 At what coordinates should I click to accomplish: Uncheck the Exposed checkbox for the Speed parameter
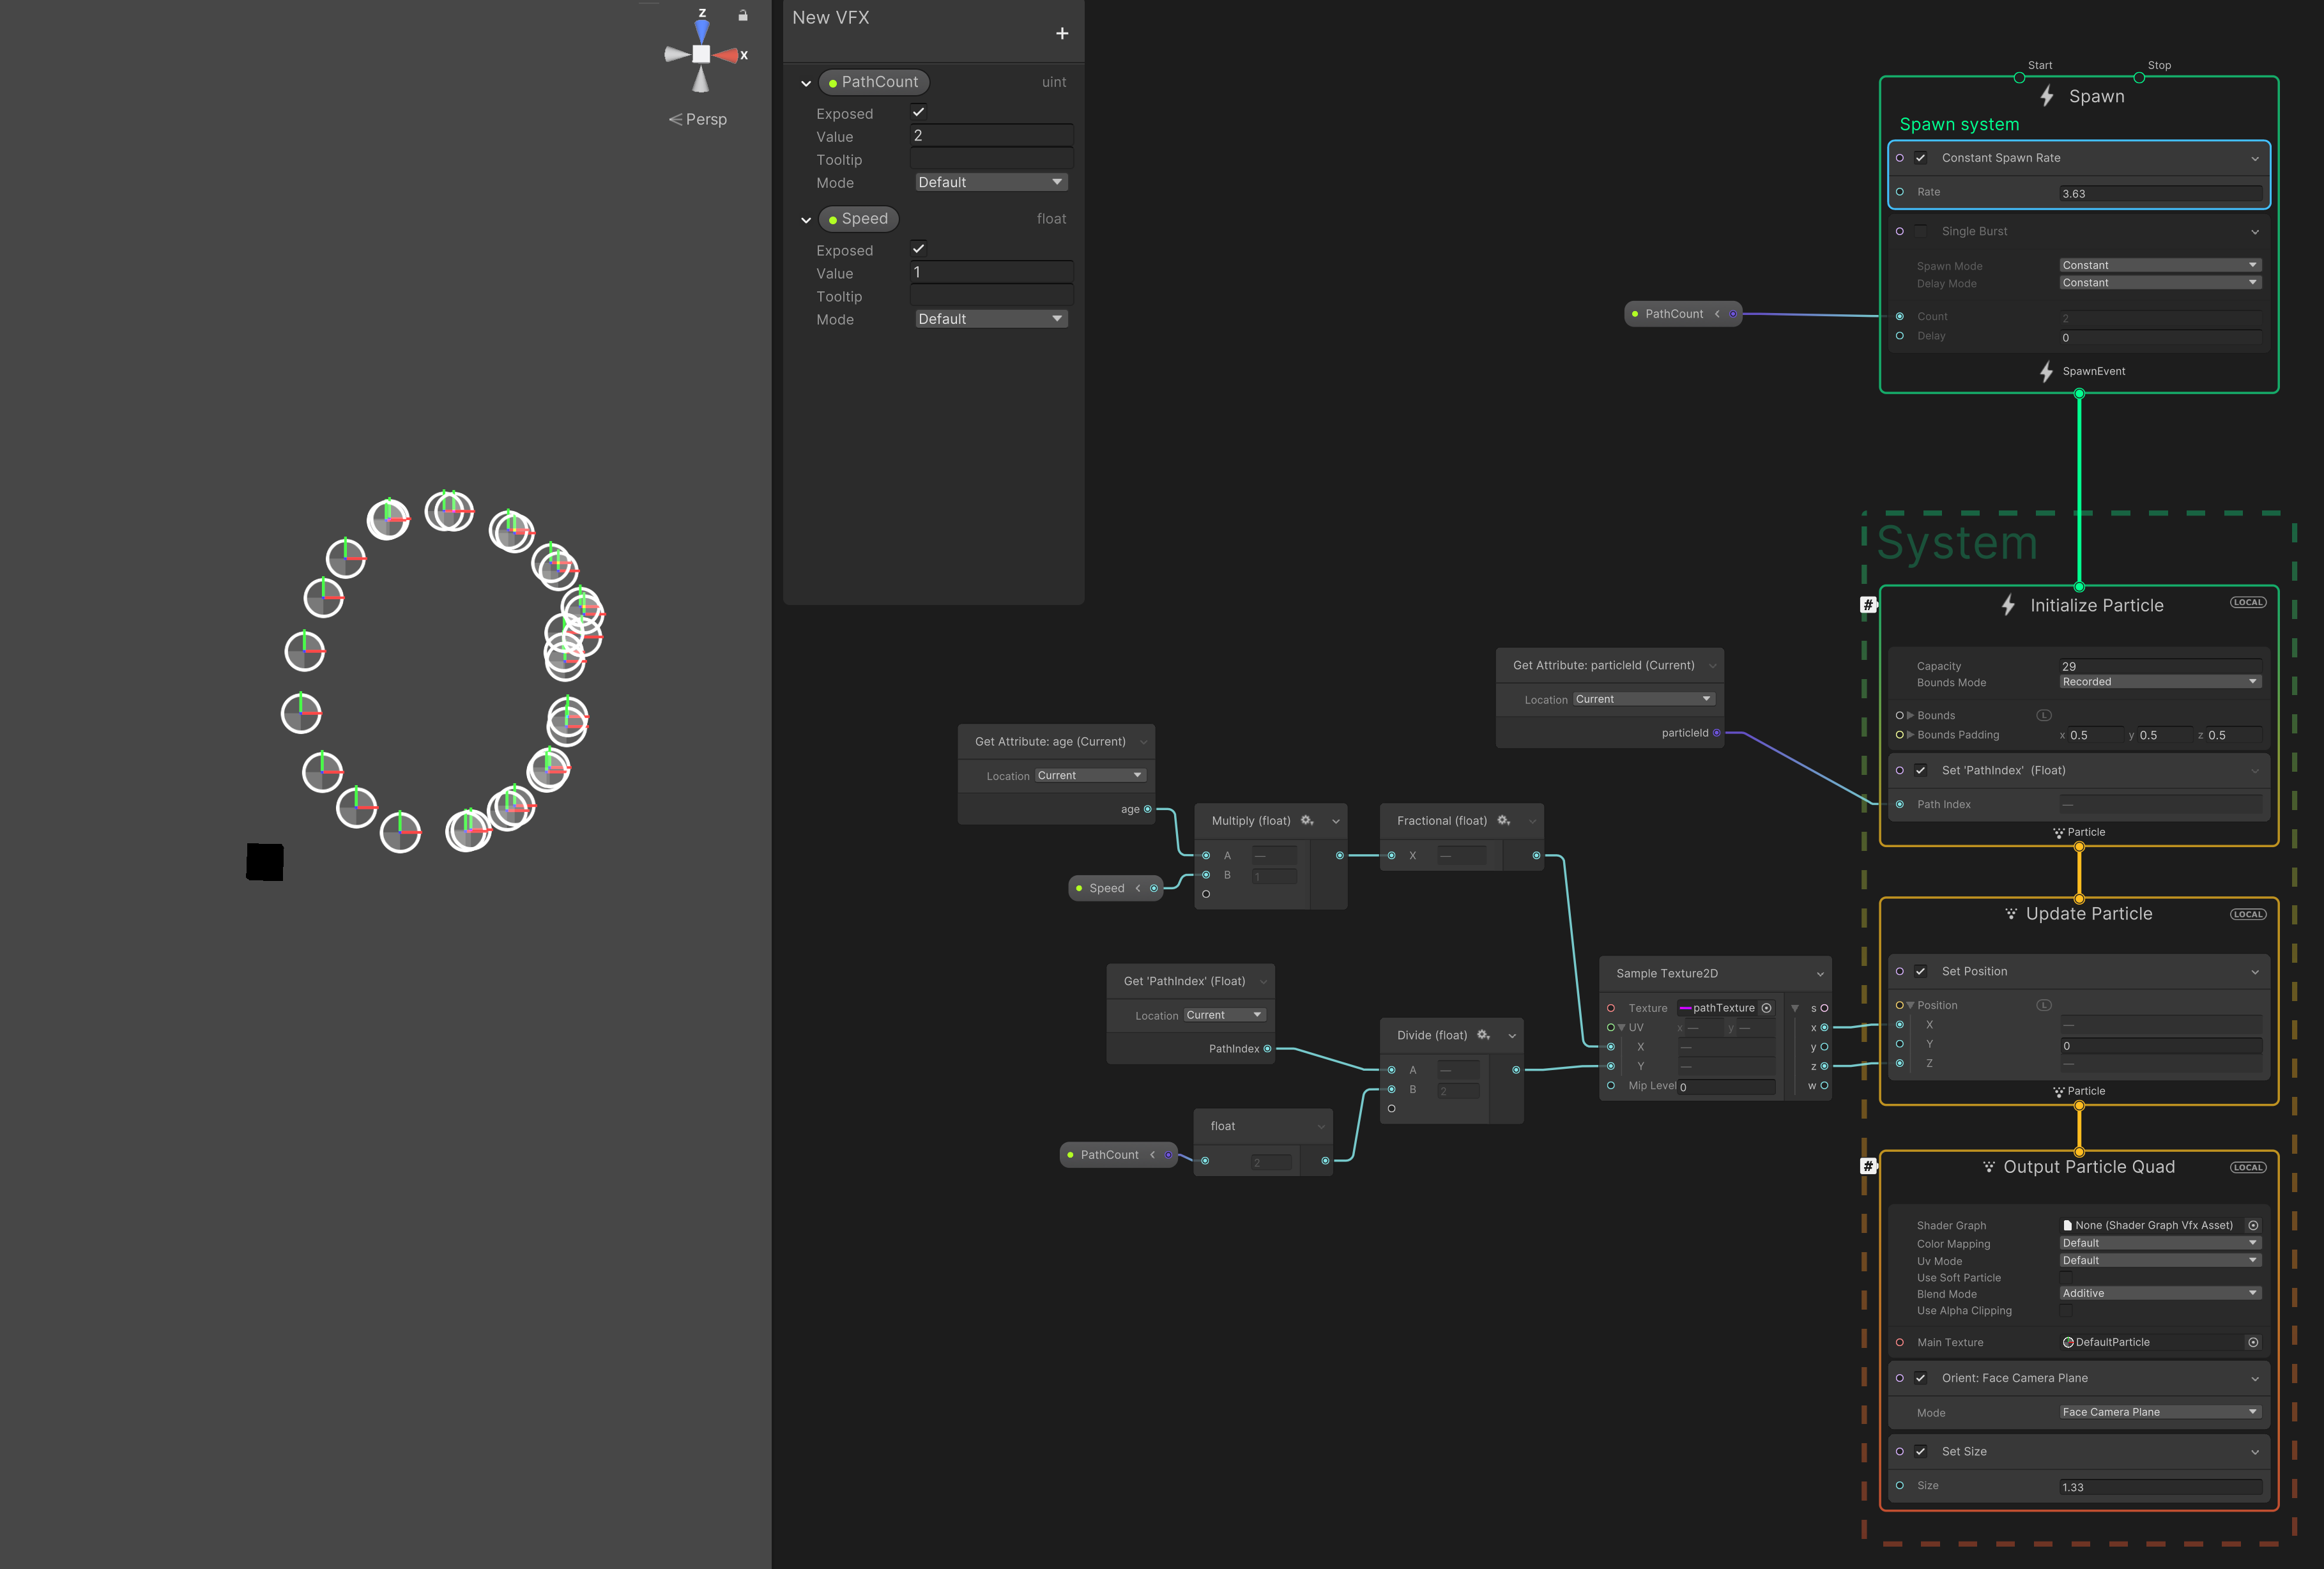click(x=918, y=248)
